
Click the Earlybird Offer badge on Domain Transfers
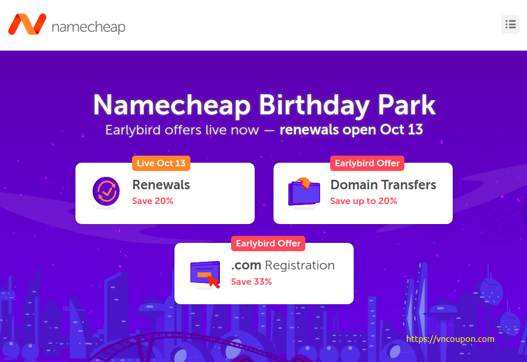(x=367, y=163)
